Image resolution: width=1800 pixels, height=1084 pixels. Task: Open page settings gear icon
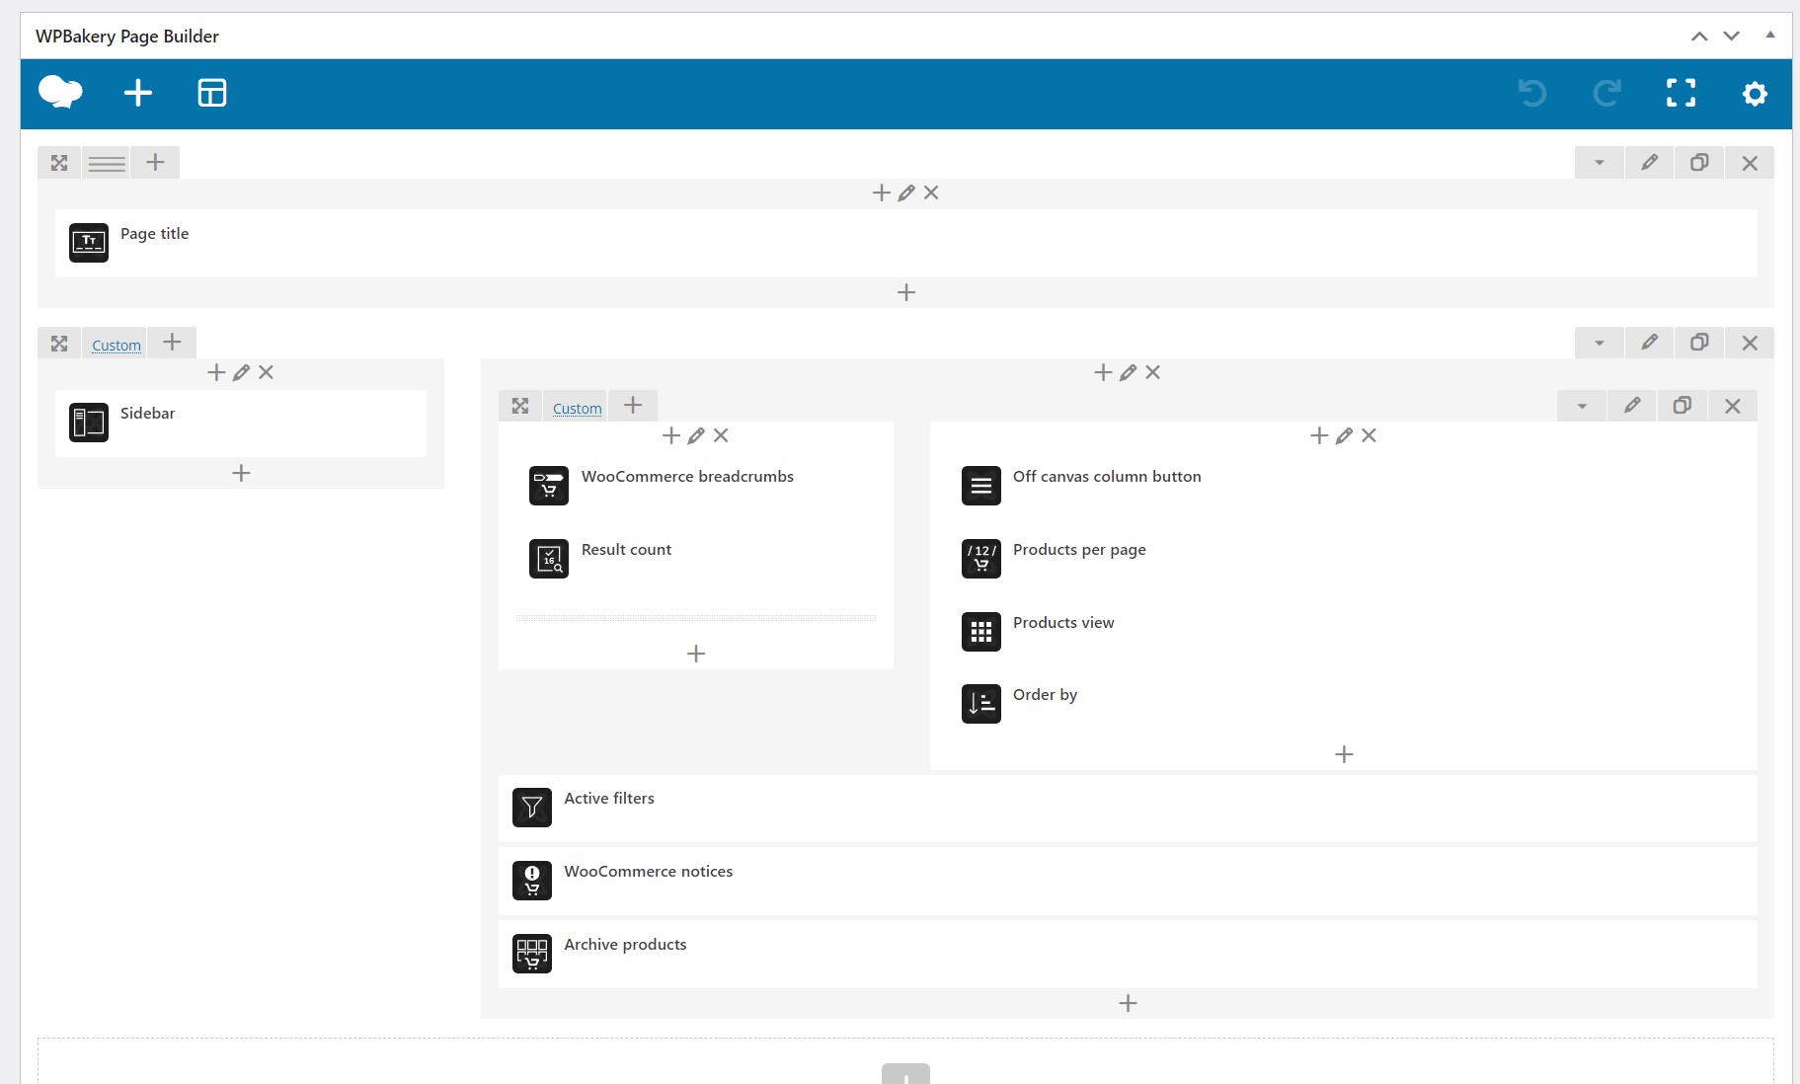click(1755, 94)
